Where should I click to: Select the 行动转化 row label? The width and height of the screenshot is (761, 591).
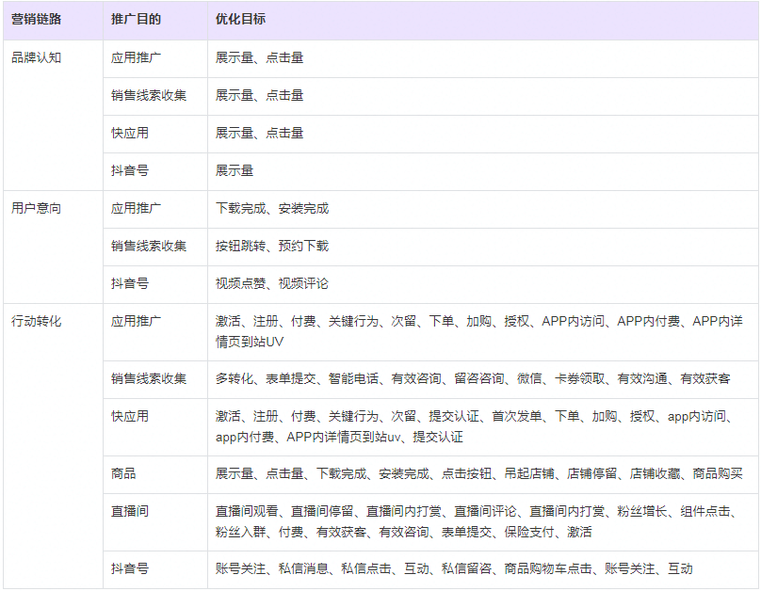click(36, 321)
